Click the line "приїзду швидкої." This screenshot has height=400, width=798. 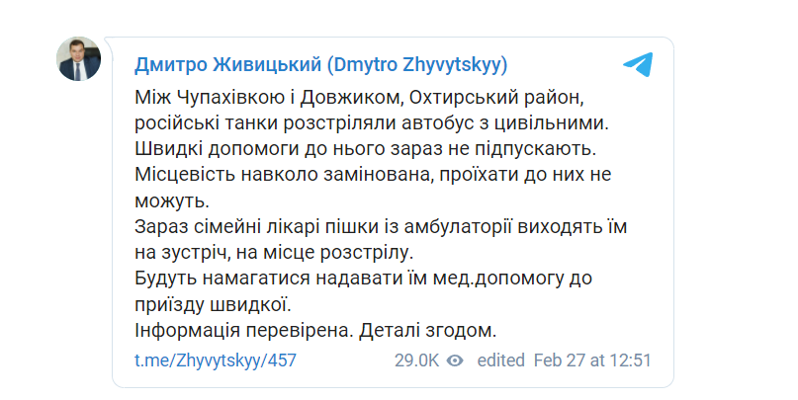pyautogui.click(x=214, y=304)
